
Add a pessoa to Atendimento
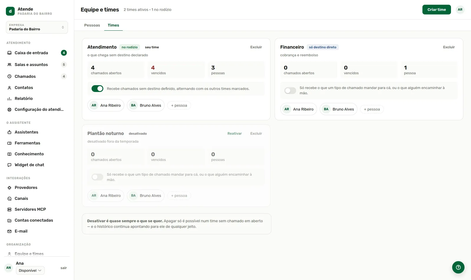tap(179, 106)
